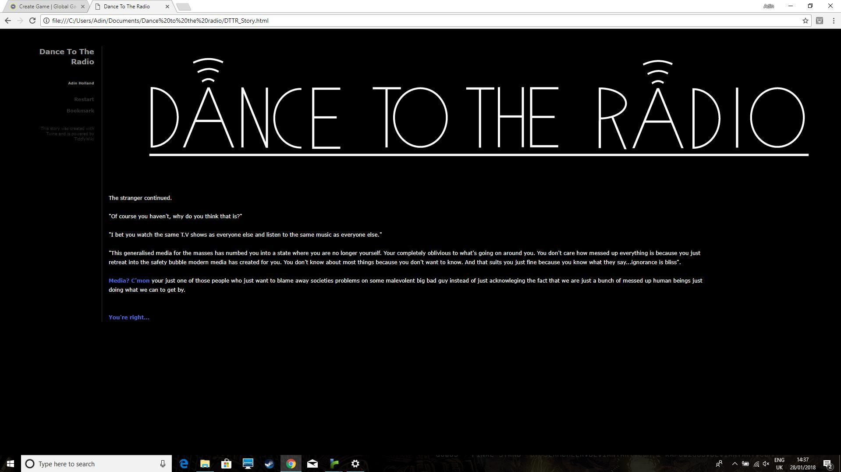841x472 pixels.
Task: Show hidden system tray icons
Action: 735,464
